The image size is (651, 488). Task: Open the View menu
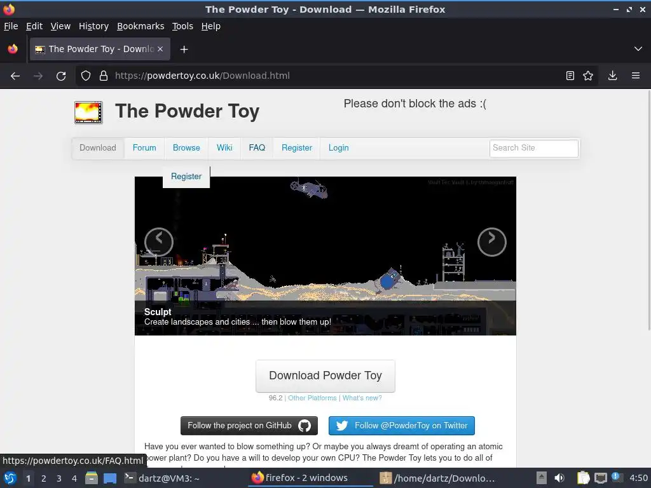60,26
